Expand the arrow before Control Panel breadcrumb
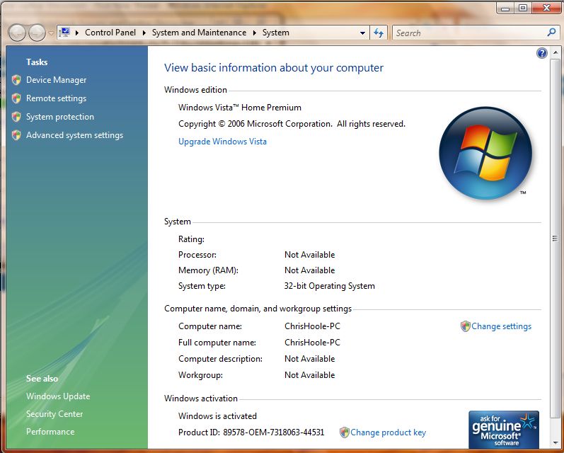The image size is (564, 453). pyautogui.click(x=77, y=33)
